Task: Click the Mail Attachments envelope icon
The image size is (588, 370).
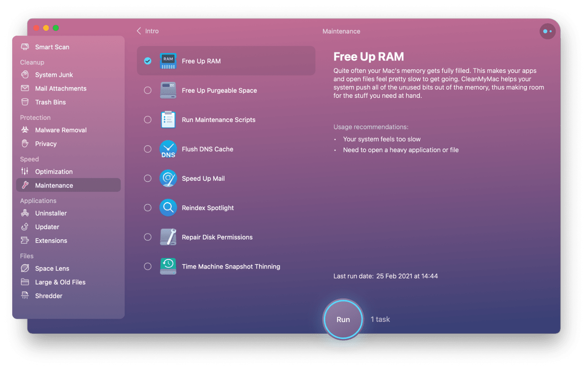Action: click(x=25, y=88)
